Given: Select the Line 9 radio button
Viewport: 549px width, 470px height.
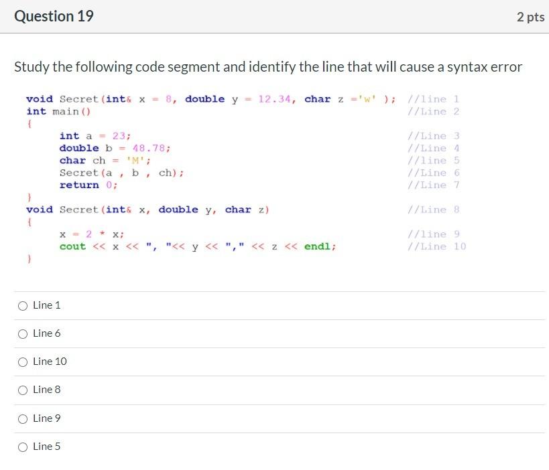Looking at the screenshot, I should click(x=23, y=418).
